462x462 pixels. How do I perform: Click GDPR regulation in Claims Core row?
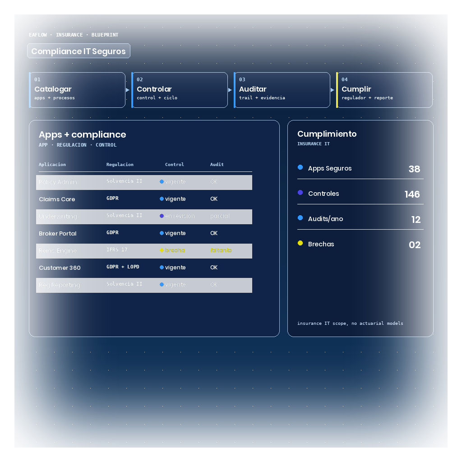pyautogui.click(x=112, y=199)
